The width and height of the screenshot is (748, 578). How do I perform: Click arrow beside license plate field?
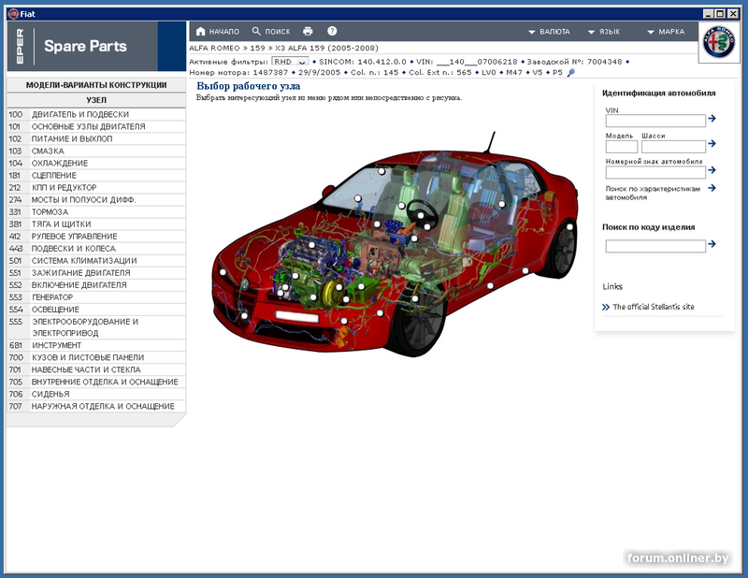pos(712,170)
